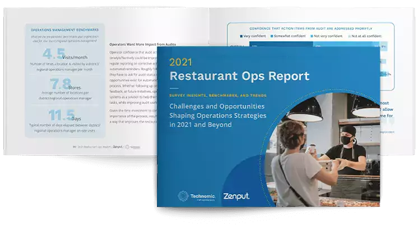Click the "11.5 Days" benchmark figure
Image resolution: width=418 pixels, height=235 pixels.
pyautogui.click(x=64, y=115)
